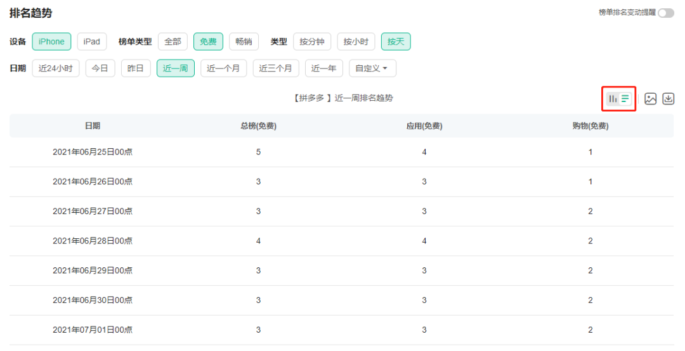Set granularity to 按天

click(396, 41)
